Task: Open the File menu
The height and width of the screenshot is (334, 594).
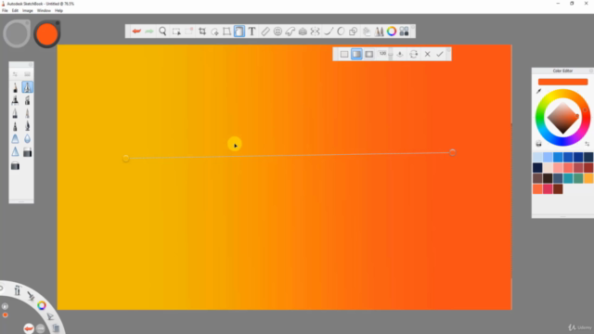Action: 5,10
